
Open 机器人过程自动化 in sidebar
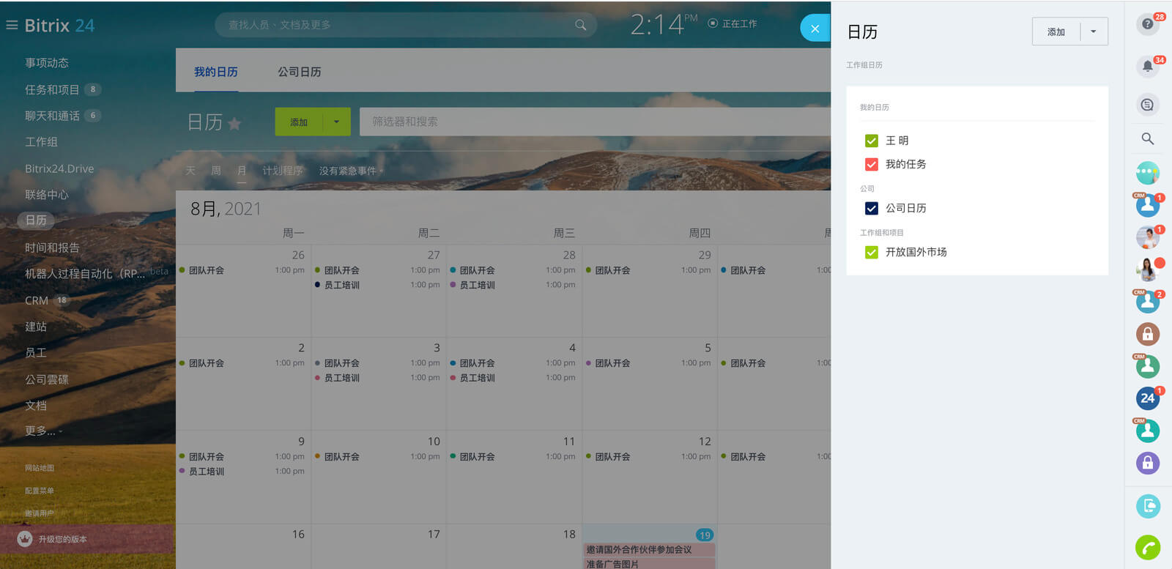pos(85,274)
